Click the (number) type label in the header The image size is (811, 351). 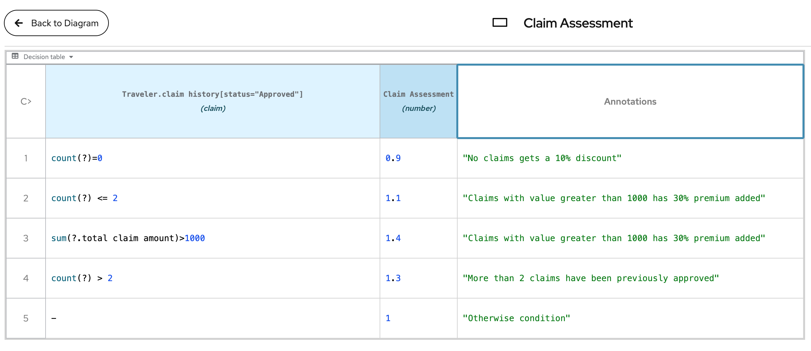point(419,108)
